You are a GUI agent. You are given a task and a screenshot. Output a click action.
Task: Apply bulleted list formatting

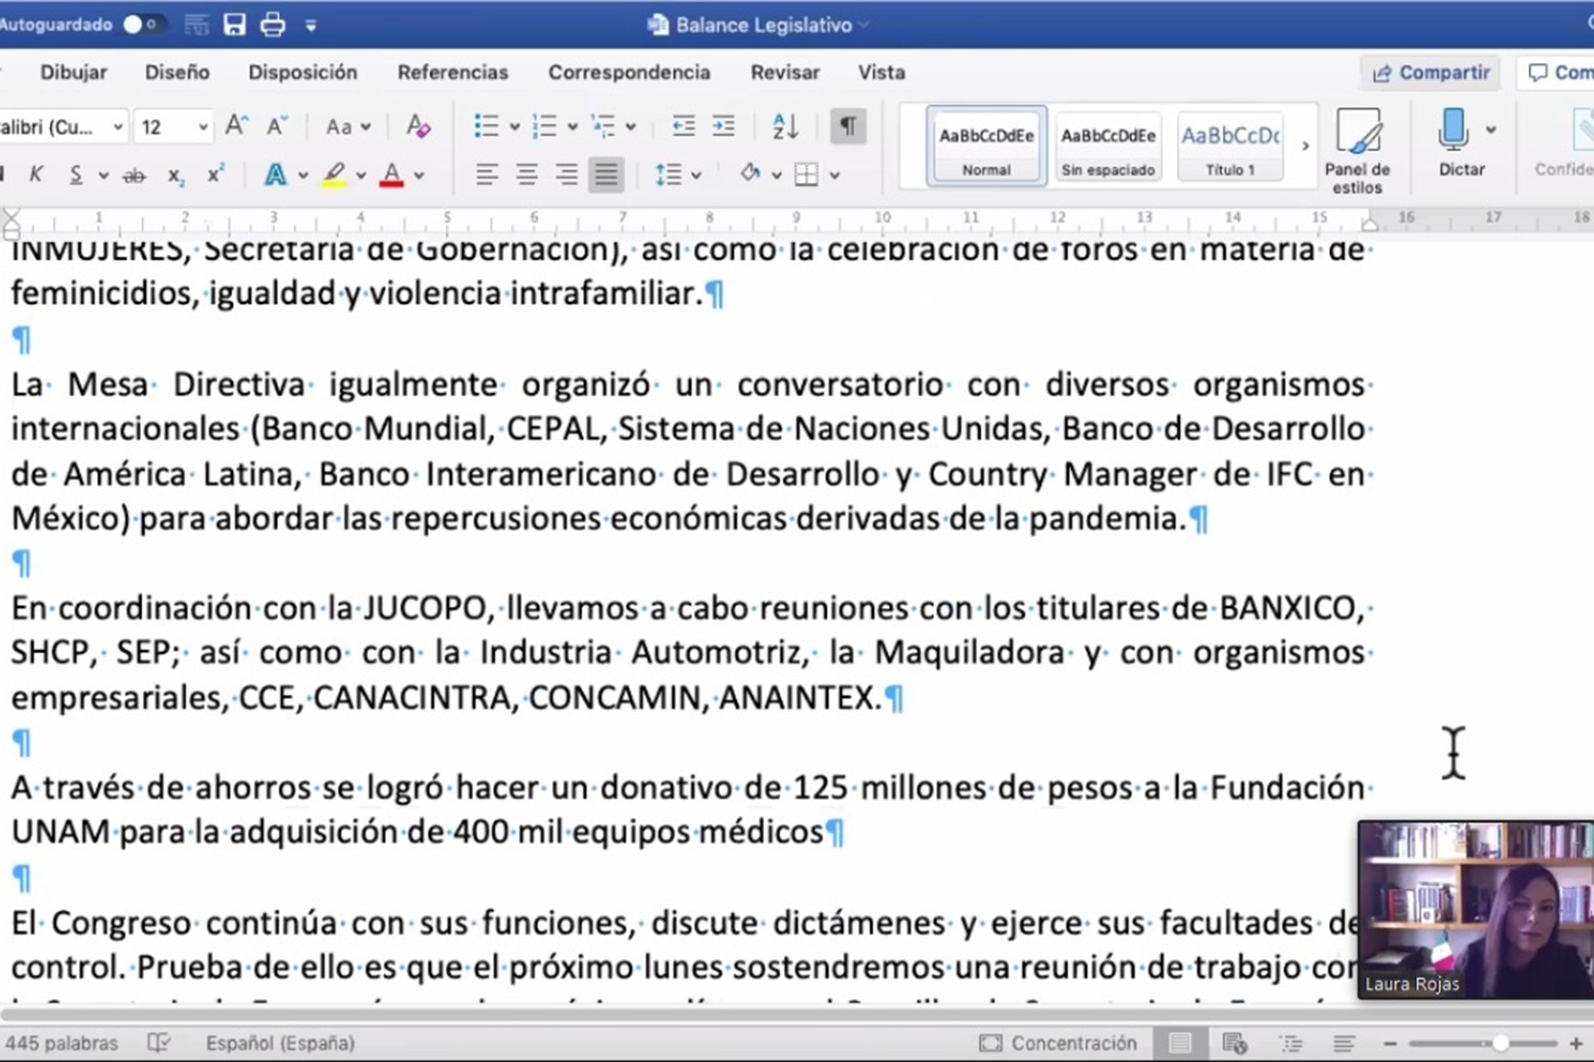point(487,127)
